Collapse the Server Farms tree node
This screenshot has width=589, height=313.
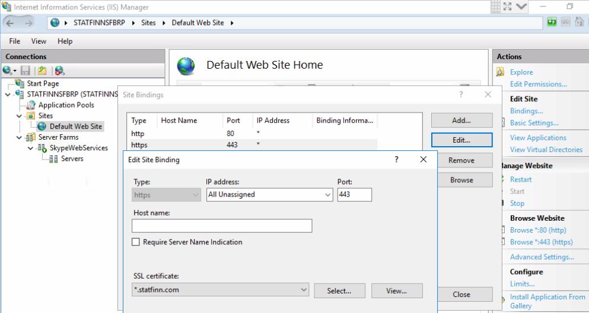pyautogui.click(x=20, y=138)
